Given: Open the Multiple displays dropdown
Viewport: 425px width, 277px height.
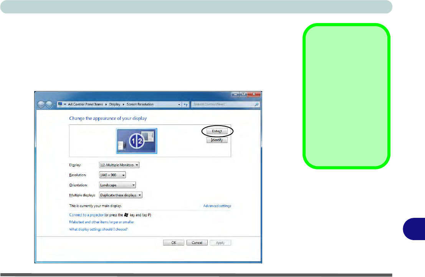Looking at the screenshot, I should tap(121, 195).
